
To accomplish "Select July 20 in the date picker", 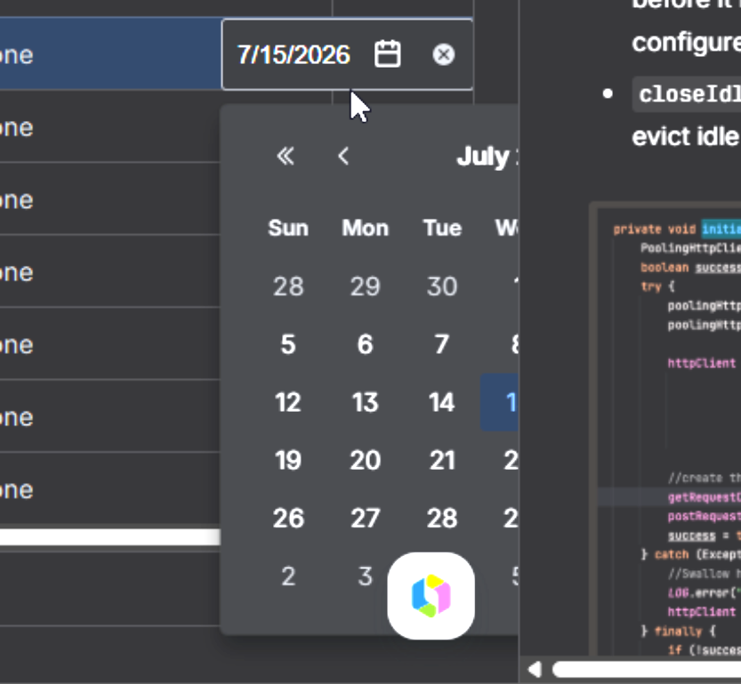I will (365, 461).
